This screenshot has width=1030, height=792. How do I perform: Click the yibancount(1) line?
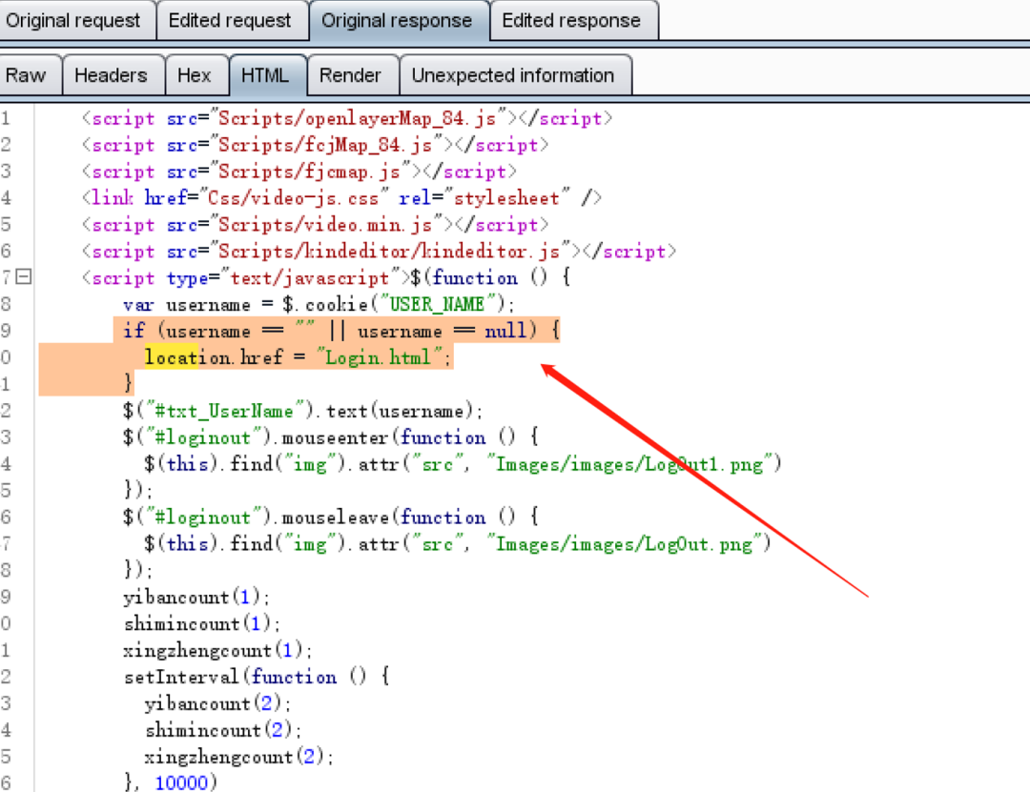[x=196, y=597]
